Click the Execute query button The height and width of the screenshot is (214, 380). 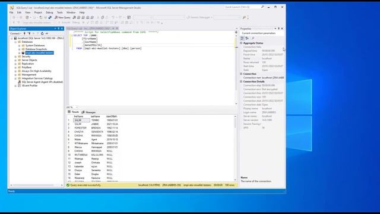point(64,23)
